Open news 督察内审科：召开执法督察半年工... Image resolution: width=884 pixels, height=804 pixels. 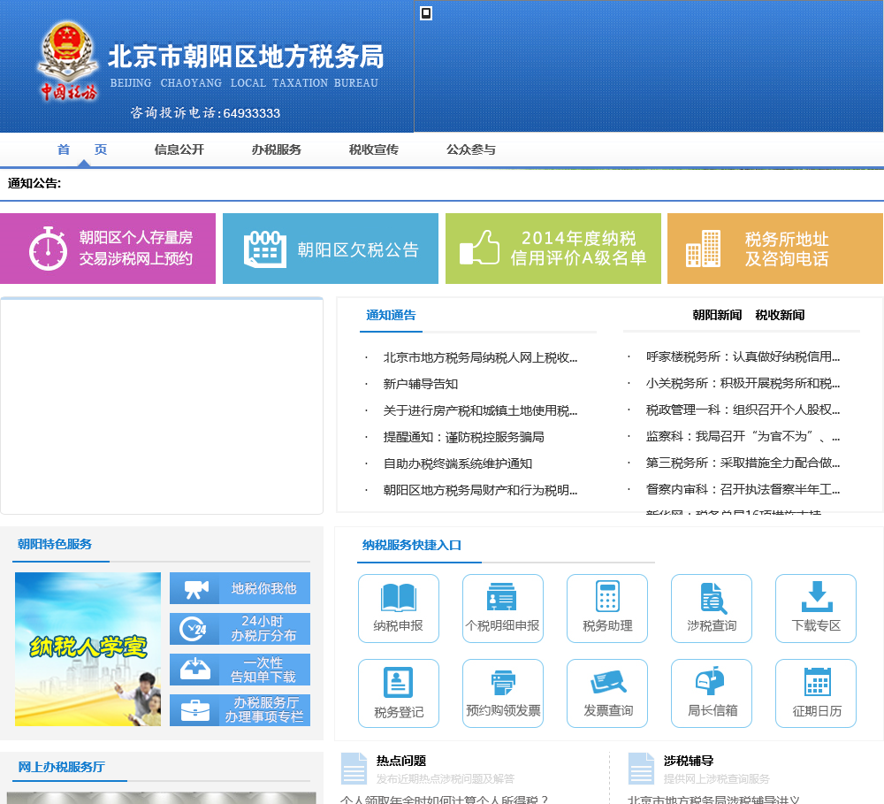click(x=743, y=490)
